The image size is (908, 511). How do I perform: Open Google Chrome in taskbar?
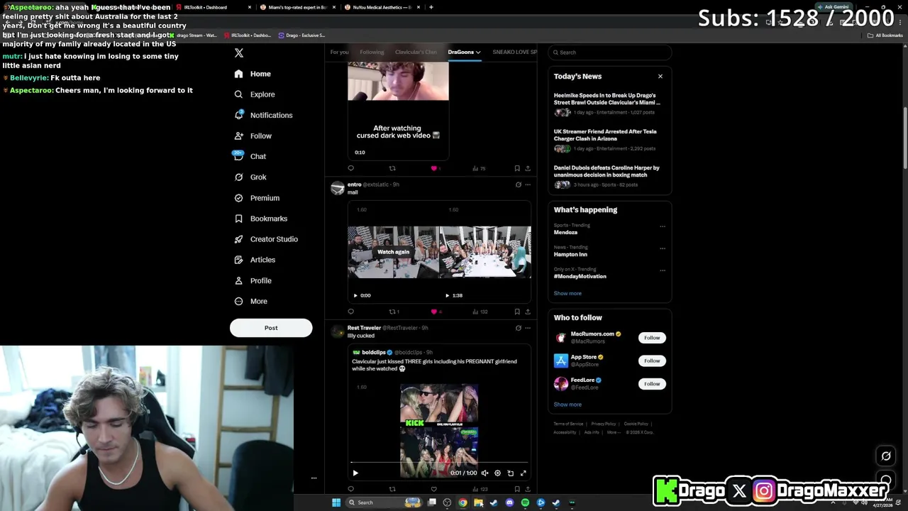pos(463,502)
